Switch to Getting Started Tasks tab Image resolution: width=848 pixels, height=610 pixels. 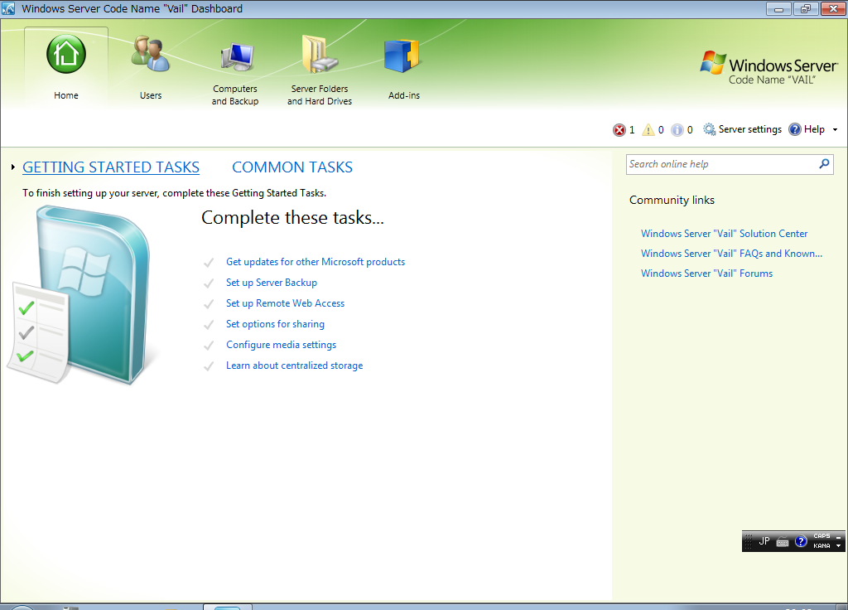111,167
